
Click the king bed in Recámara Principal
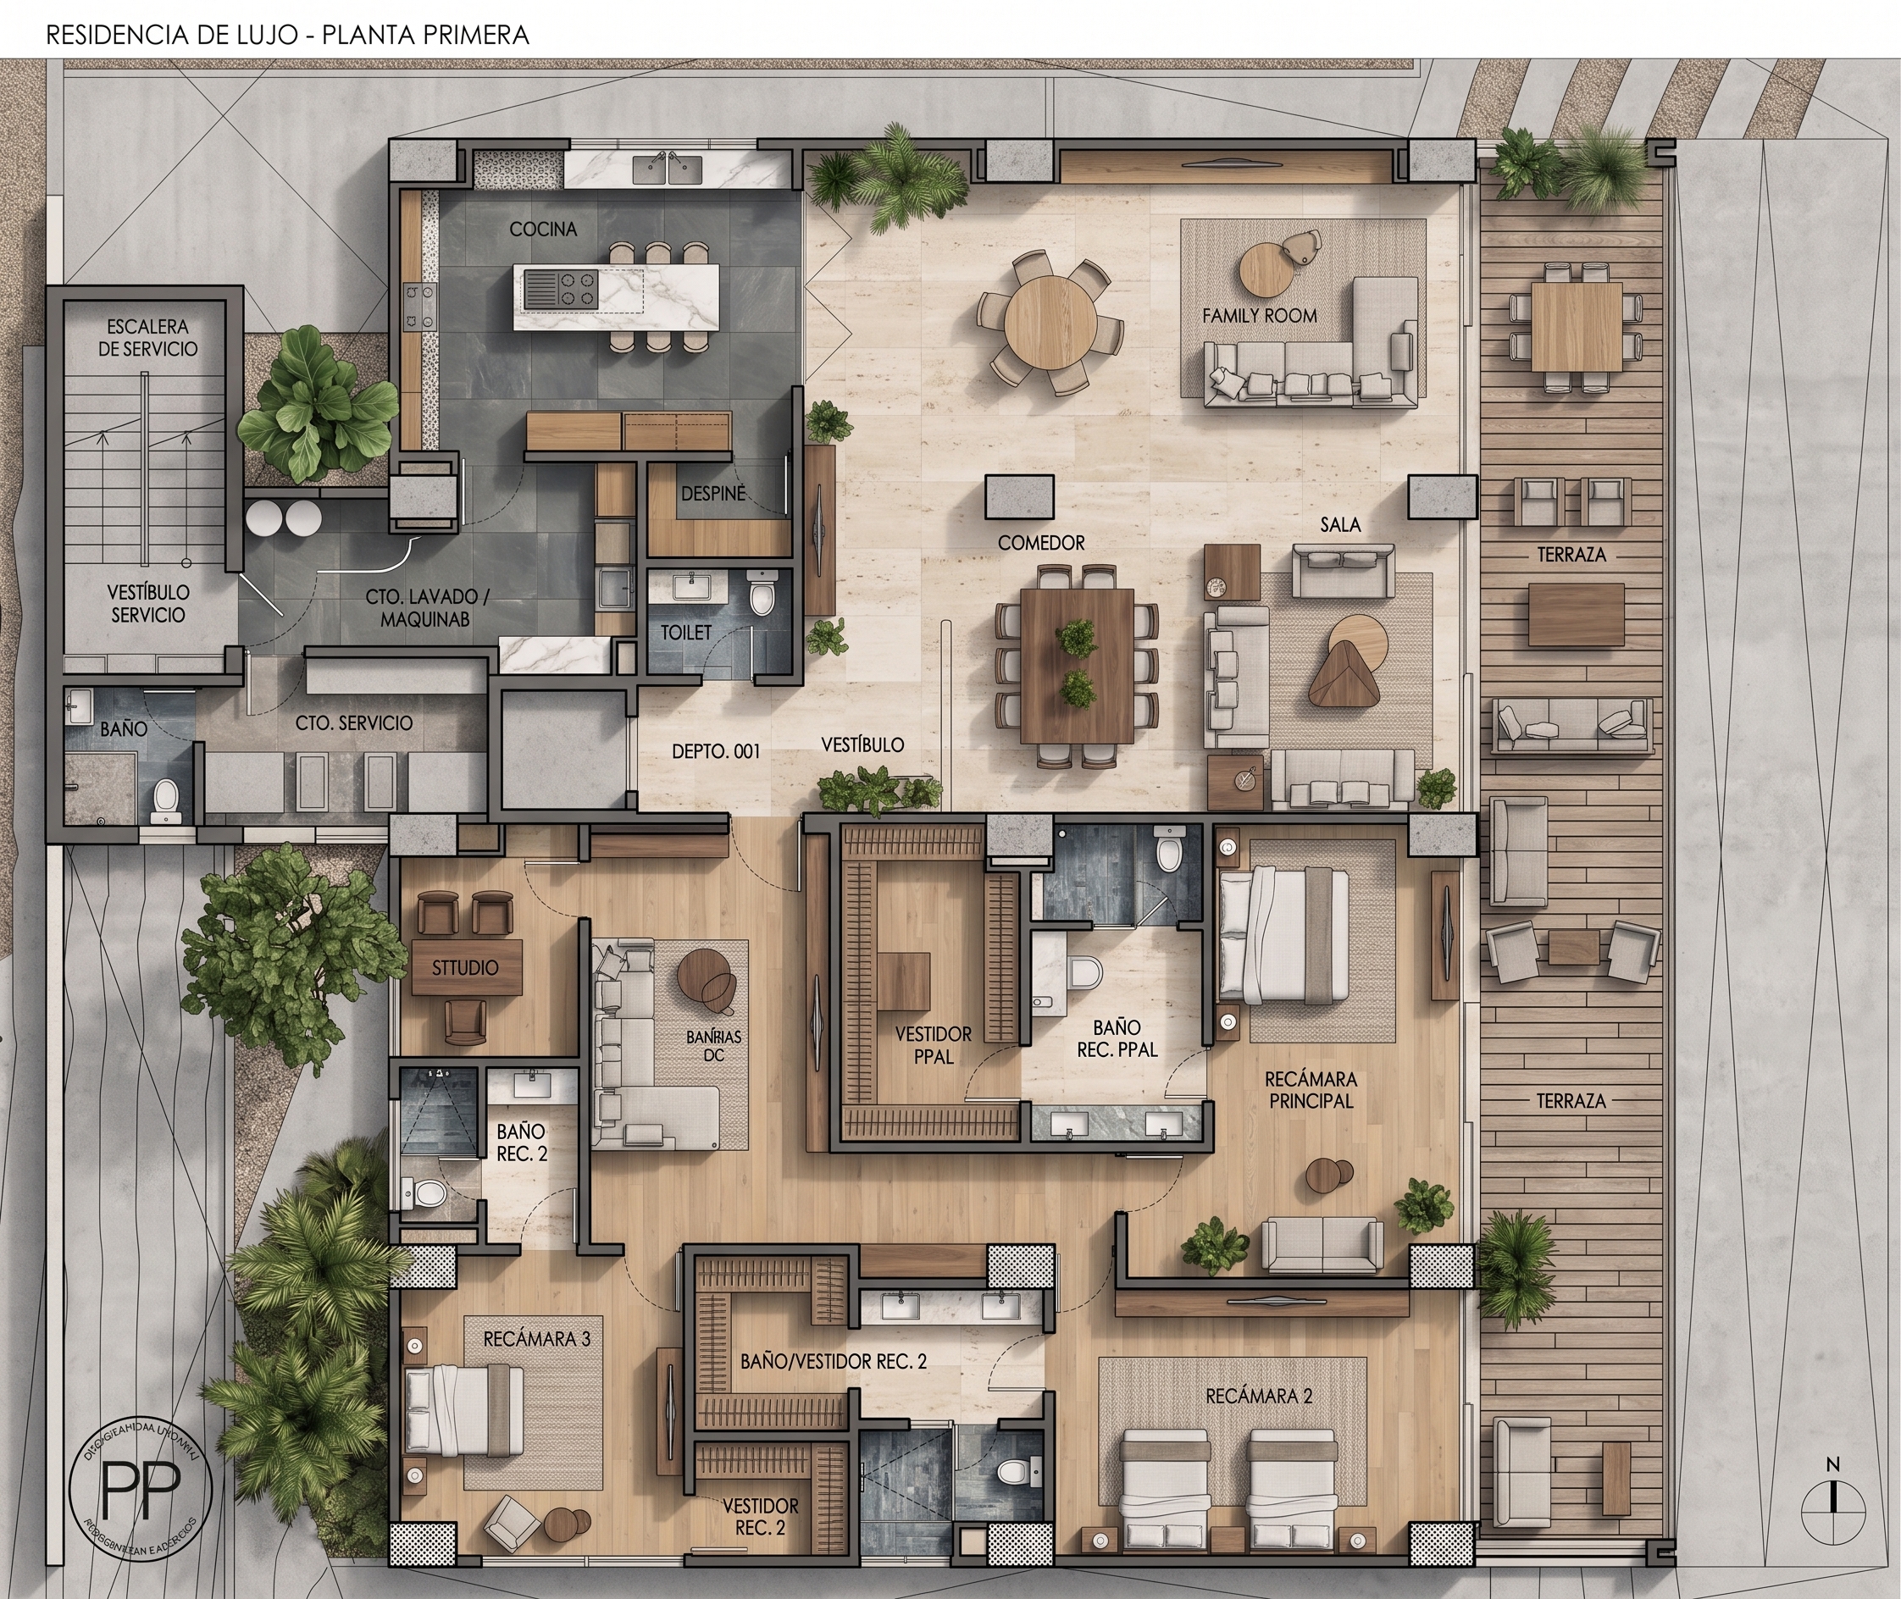(x=1283, y=934)
